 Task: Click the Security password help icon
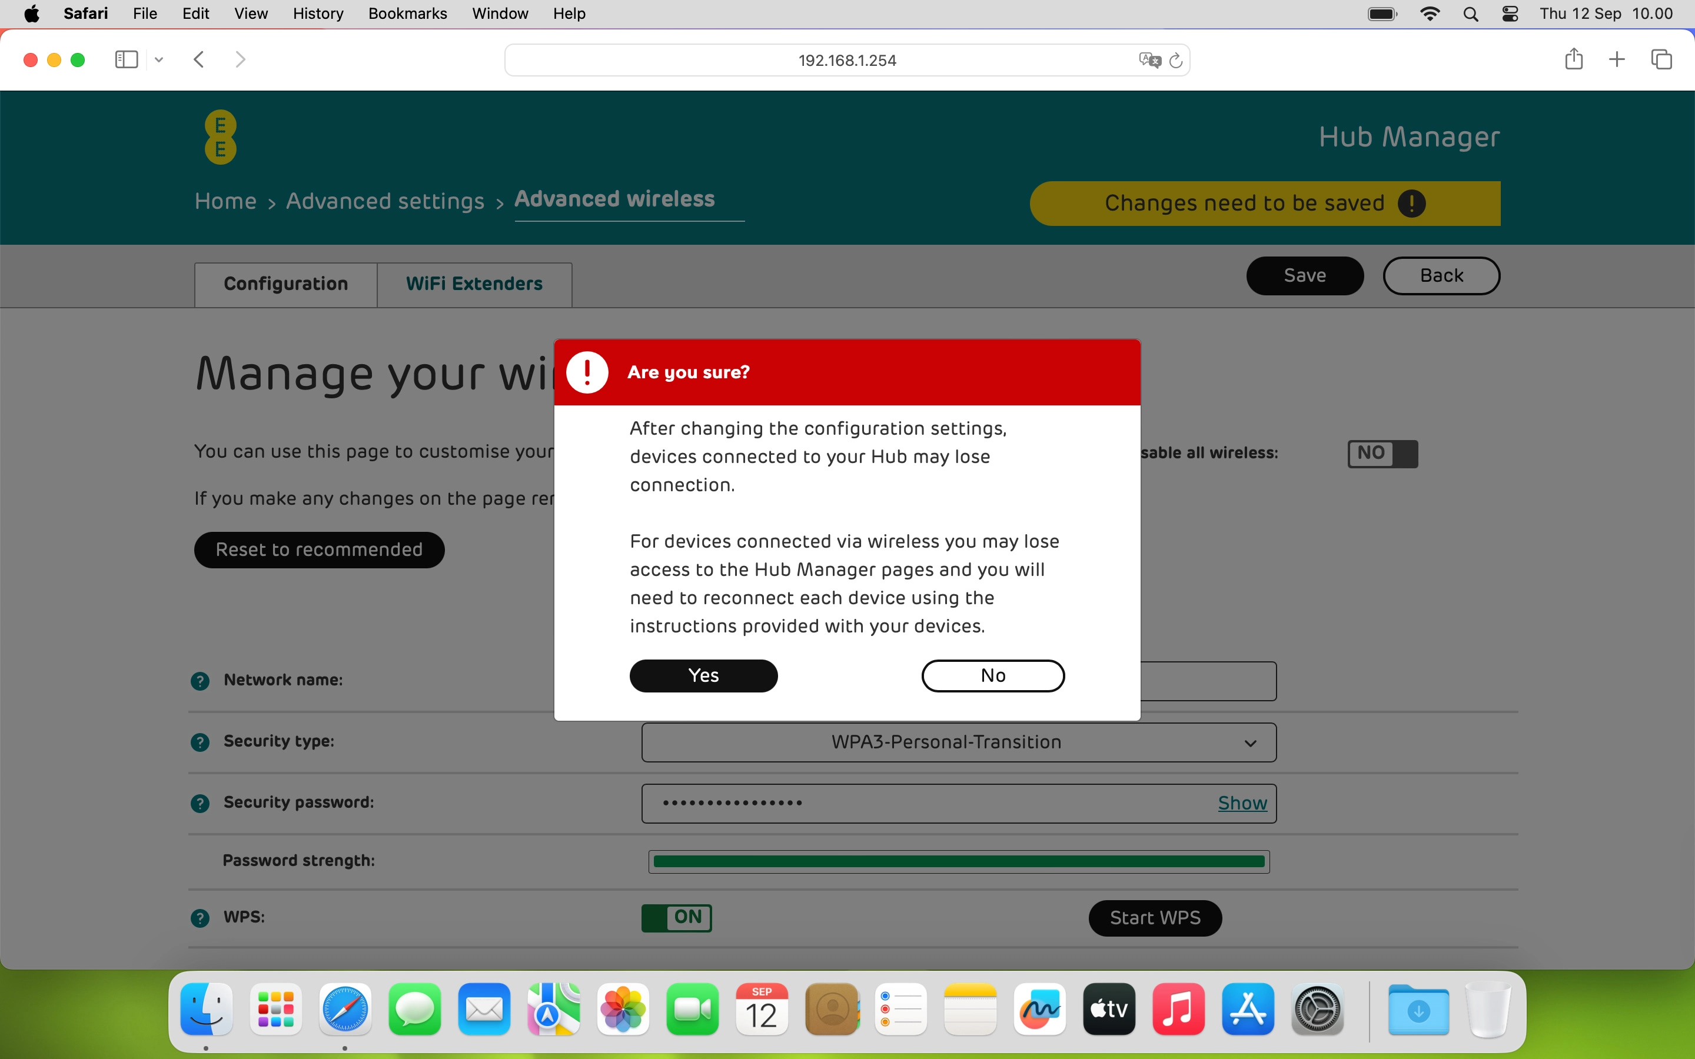point(200,802)
